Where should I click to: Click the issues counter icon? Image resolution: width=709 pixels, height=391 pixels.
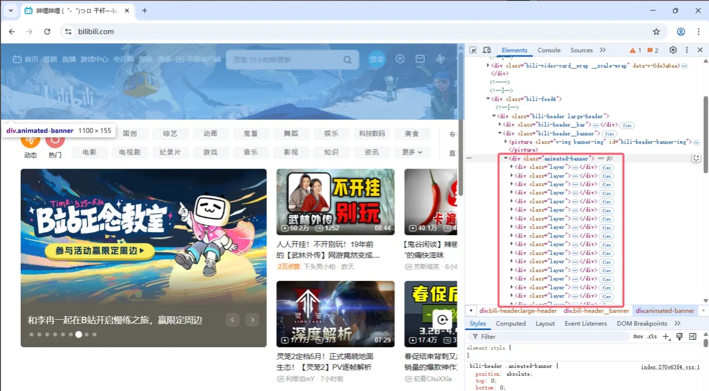(x=650, y=50)
